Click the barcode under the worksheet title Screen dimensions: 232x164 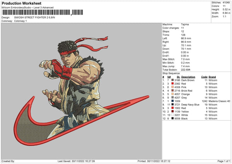(43, 12)
